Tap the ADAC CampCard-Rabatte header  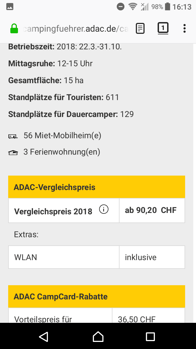pyautogui.click(x=97, y=296)
